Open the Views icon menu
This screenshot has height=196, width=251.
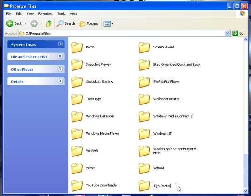[x=107, y=24]
